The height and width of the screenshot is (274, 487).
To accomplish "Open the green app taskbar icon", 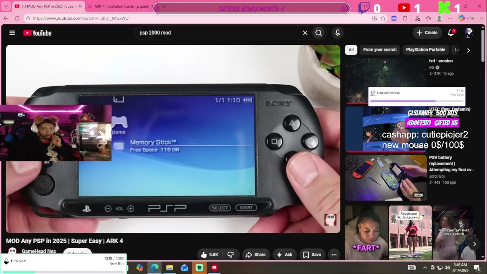I will click(x=199, y=268).
